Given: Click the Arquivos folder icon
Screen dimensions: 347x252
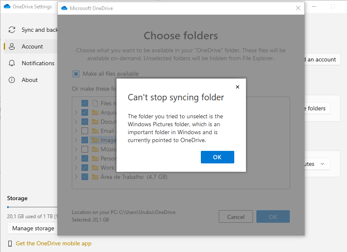Looking at the screenshot, I should 95,112.
